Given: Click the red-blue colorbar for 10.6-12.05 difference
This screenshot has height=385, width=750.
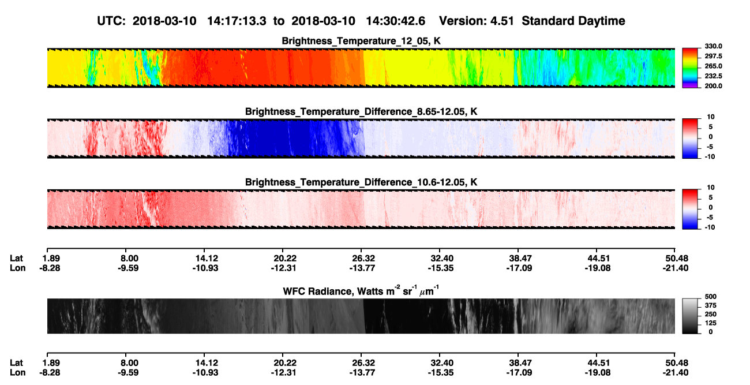Looking at the screenshot, I should (691, 209).
